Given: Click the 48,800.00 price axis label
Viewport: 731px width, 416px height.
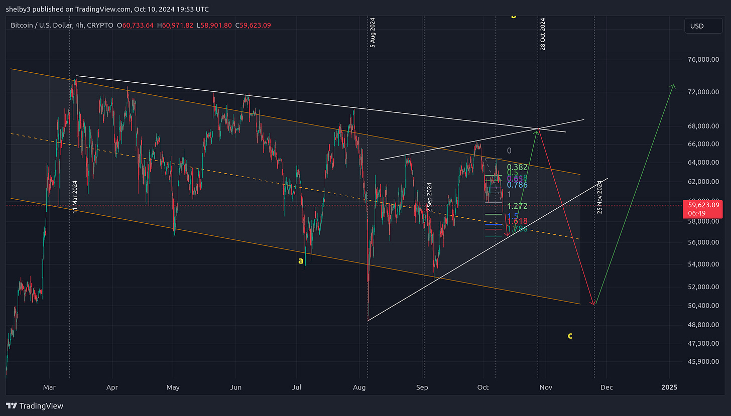Looking at the screenshot, I should [703, 325].
